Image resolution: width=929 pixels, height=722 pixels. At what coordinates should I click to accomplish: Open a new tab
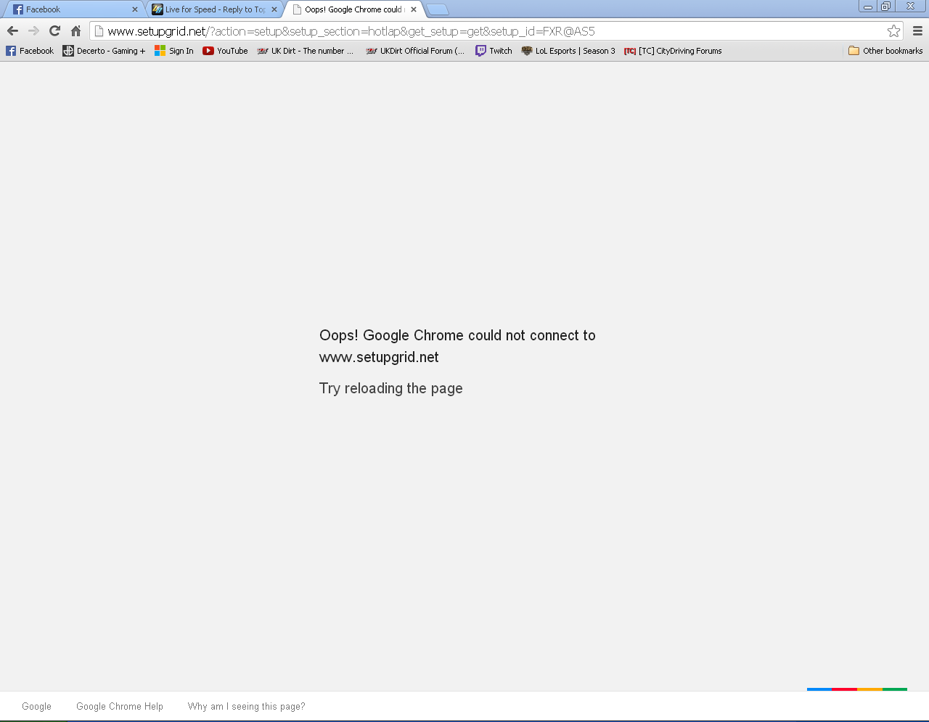(x=438, y=9)
